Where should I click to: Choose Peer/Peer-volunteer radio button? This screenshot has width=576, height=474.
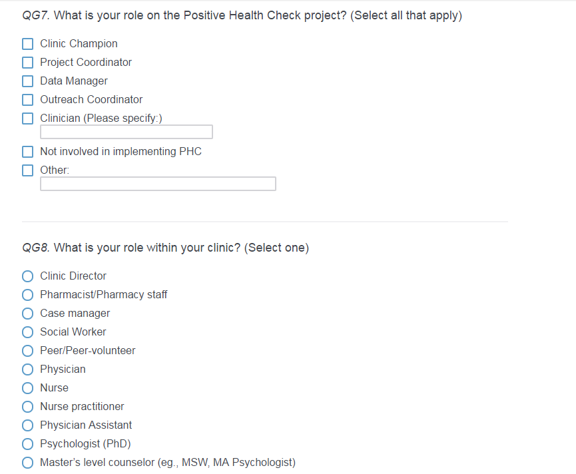(28, 351)
